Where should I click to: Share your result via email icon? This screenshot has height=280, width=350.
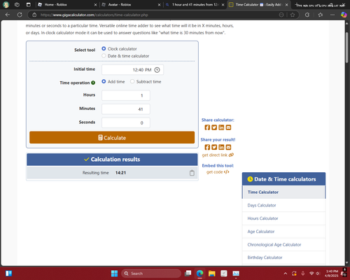click(x=228, y=147)
